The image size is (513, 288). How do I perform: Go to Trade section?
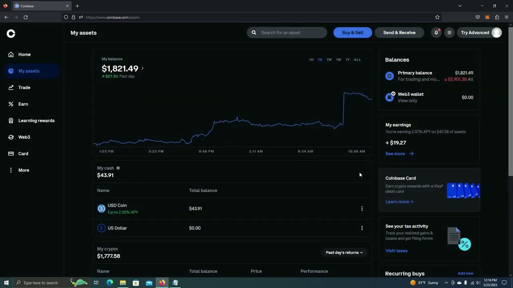pyautogui.click(x=24, y=87)
